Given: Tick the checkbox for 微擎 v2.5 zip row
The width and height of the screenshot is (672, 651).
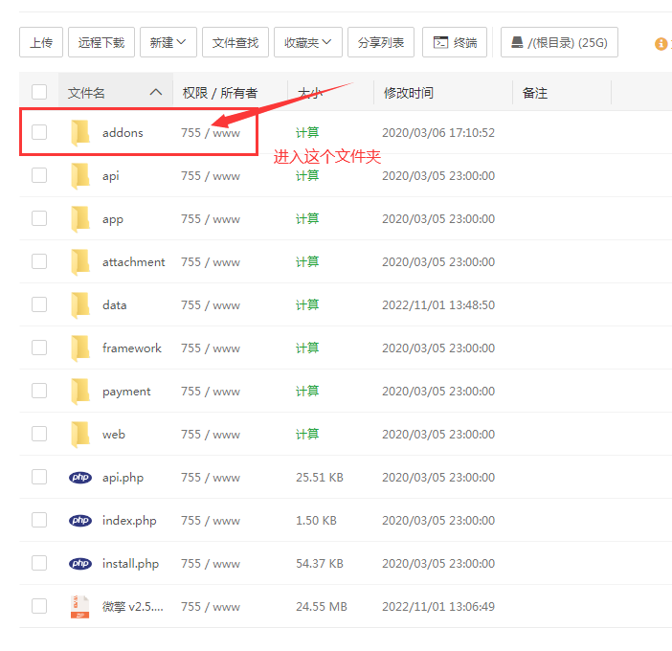Looking at the screenshot, I should coord(39,606).
